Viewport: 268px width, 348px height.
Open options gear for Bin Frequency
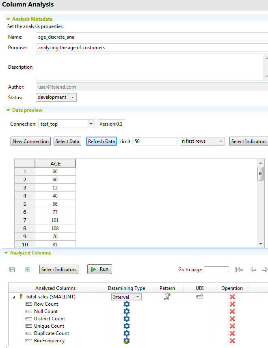[126, 341]
